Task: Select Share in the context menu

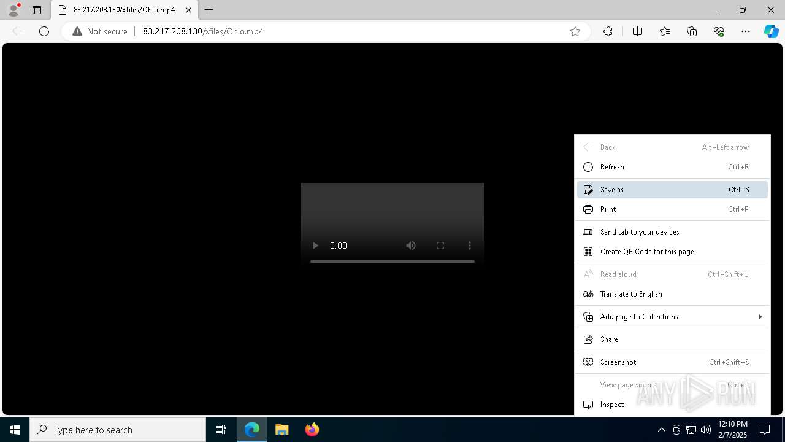Action: pyautogui.click(x=672, y=339)
